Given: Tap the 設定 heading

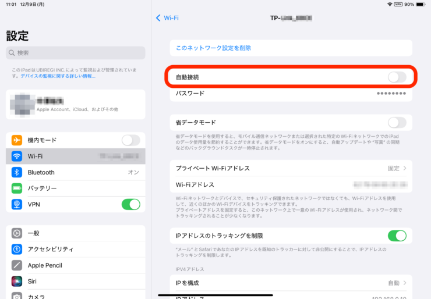Looking at the screenshot, I should coord(17,35).
